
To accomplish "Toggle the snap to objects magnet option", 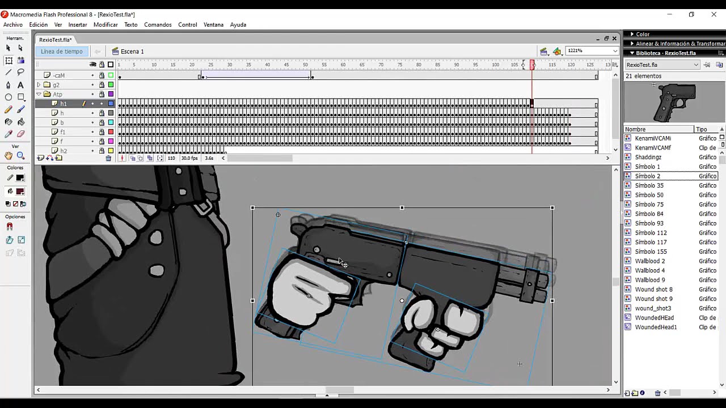I will click(10, 227).
